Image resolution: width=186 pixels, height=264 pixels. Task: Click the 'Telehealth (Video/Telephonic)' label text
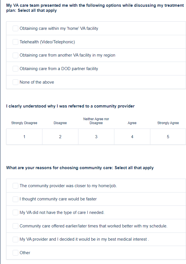(47, 42)
